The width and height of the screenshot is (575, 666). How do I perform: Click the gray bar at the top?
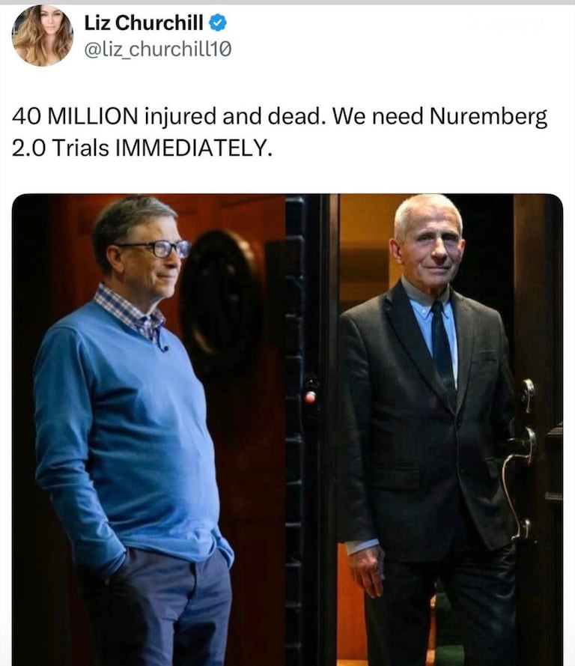[287, 2]
